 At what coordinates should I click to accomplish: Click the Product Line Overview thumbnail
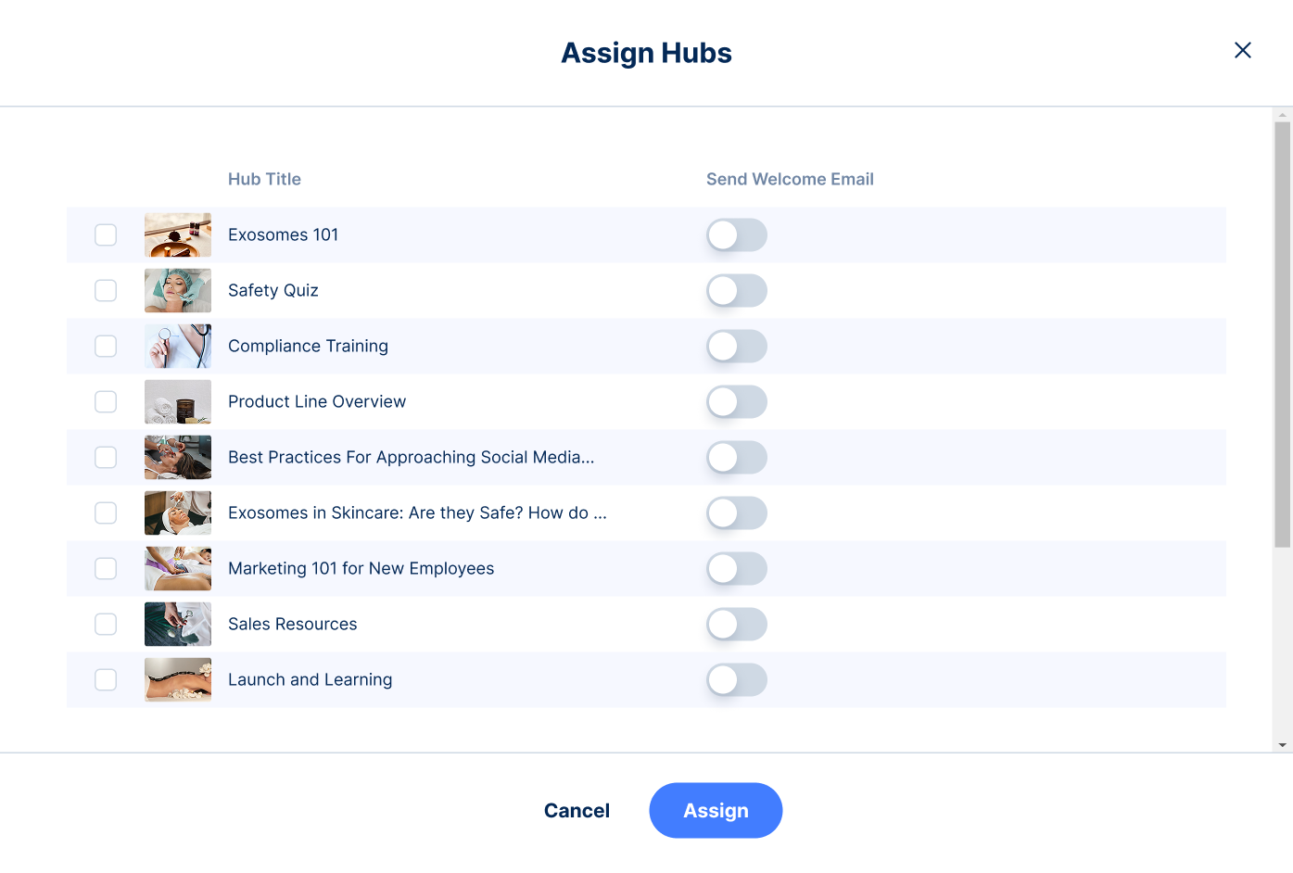click(178, 401)
